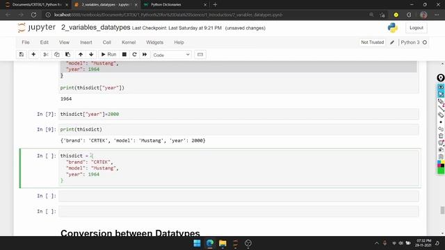Click the pencil edit icon near Python 3

coord(392,42)
